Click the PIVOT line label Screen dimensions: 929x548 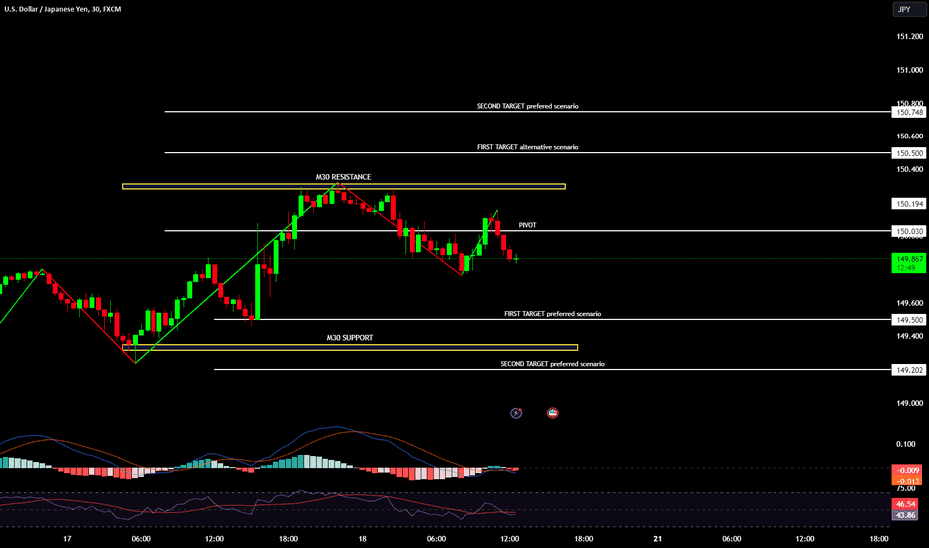528,225
